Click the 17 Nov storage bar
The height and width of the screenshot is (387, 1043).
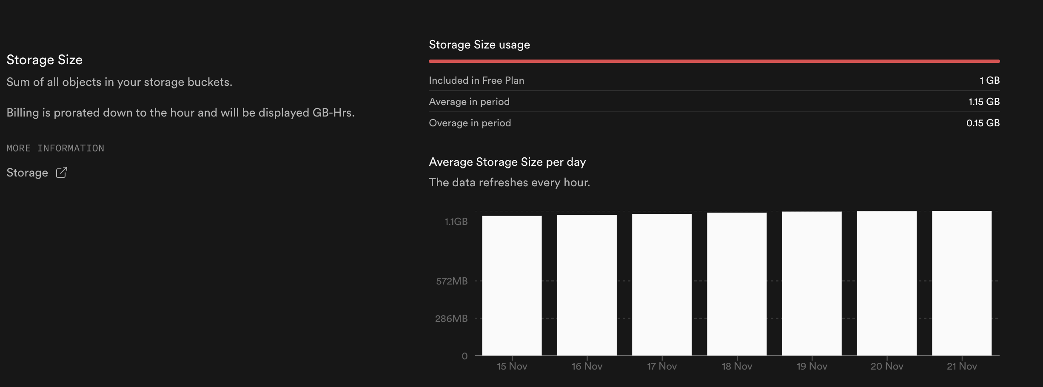(x=661, y=285)
